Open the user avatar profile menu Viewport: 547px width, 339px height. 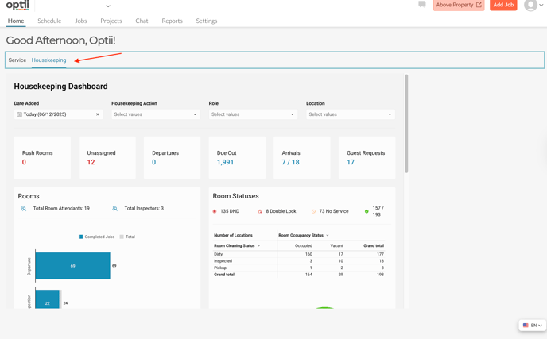530,5
